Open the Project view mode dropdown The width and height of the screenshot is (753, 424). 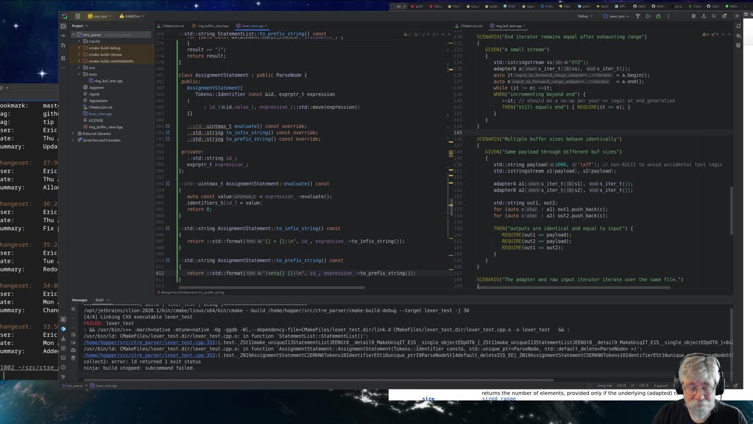(79, 26)
